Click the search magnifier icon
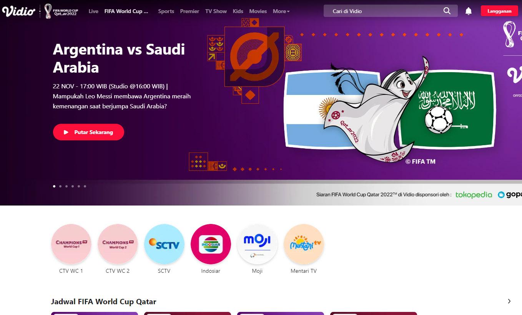The width and height of the screenshot is (522, 315). (447, 11)
